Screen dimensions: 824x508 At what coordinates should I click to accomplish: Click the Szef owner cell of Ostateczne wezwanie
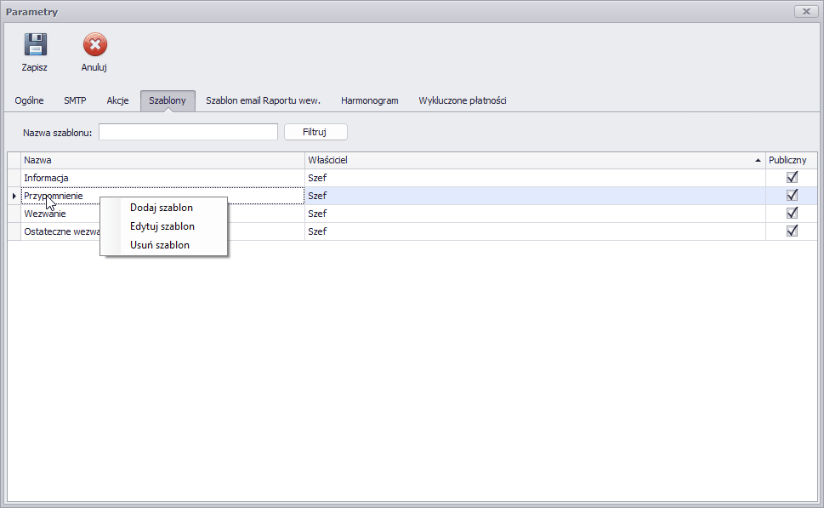pos(535,231)
